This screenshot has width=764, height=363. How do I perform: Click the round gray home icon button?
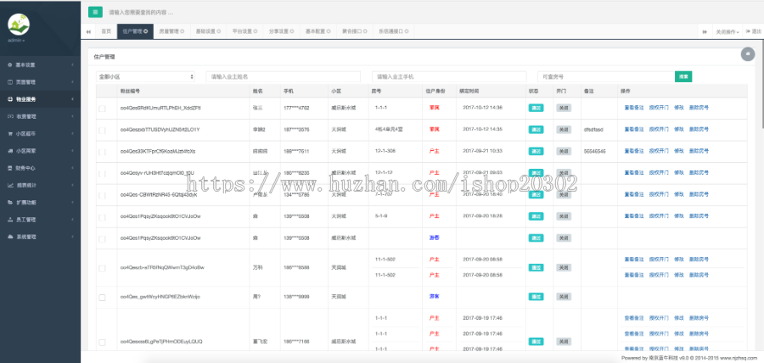747,54
